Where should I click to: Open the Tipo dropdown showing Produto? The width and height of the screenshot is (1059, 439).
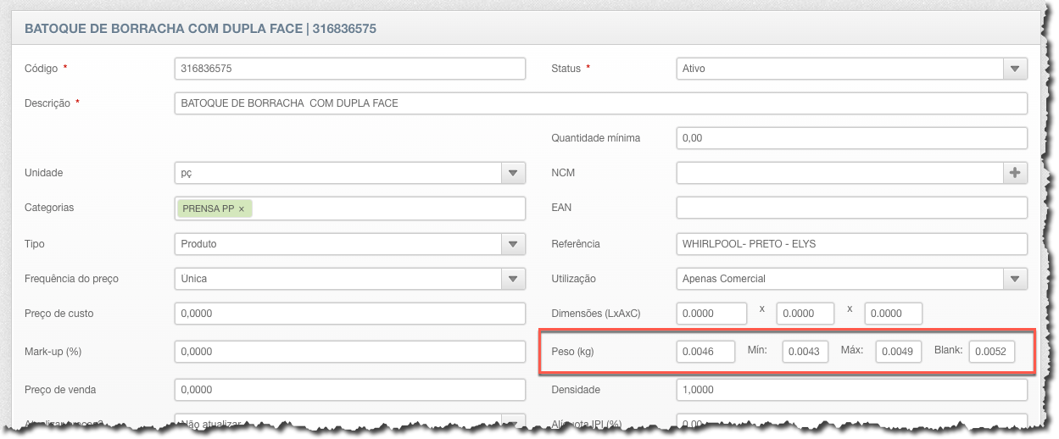512,244
